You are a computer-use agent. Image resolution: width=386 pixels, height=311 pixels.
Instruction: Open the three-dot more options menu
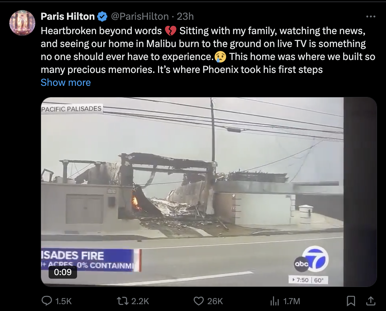click(371, 17)
